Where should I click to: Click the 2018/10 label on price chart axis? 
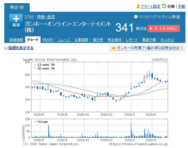tap(83, 115)
